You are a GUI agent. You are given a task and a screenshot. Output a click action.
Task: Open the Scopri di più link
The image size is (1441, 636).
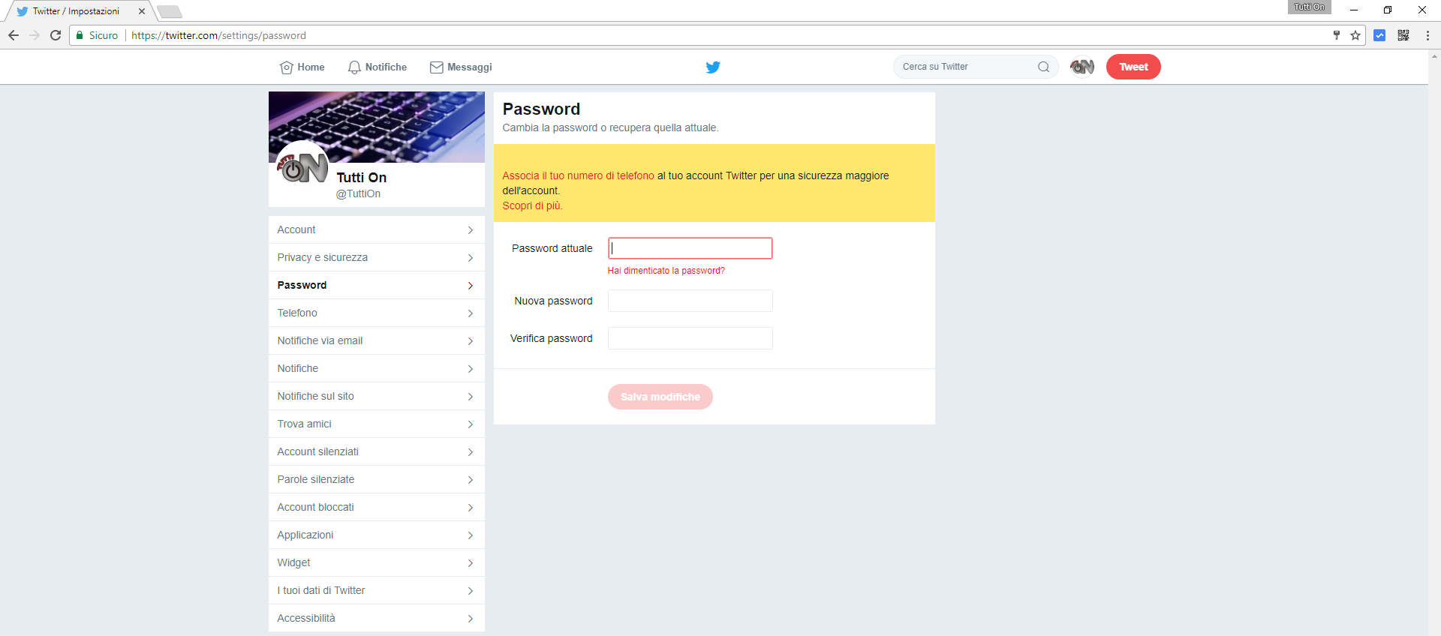click(x=531, y=205)
